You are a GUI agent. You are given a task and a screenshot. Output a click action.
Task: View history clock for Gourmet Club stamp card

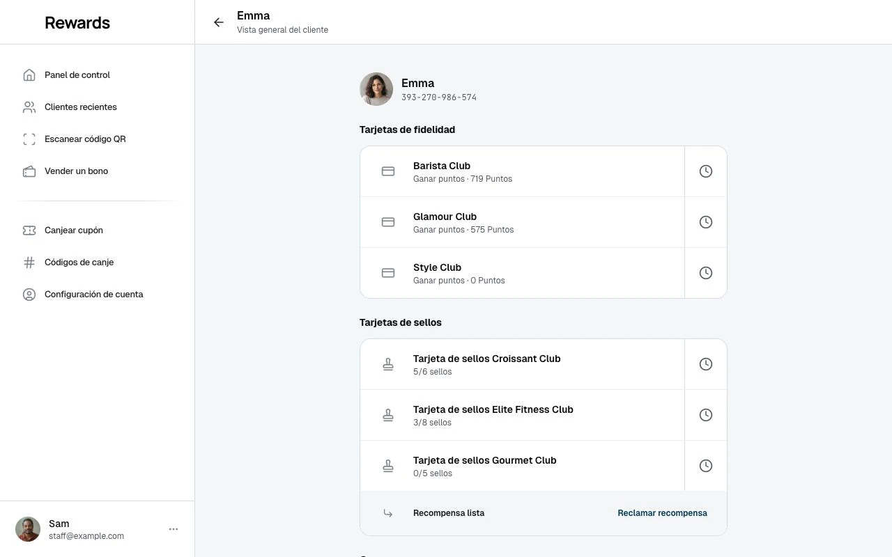(x=706, y=466)
